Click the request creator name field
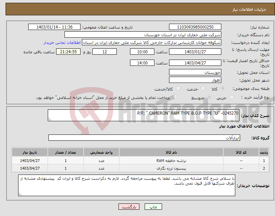Screen dimensions: 275x216 coord(152,43)
